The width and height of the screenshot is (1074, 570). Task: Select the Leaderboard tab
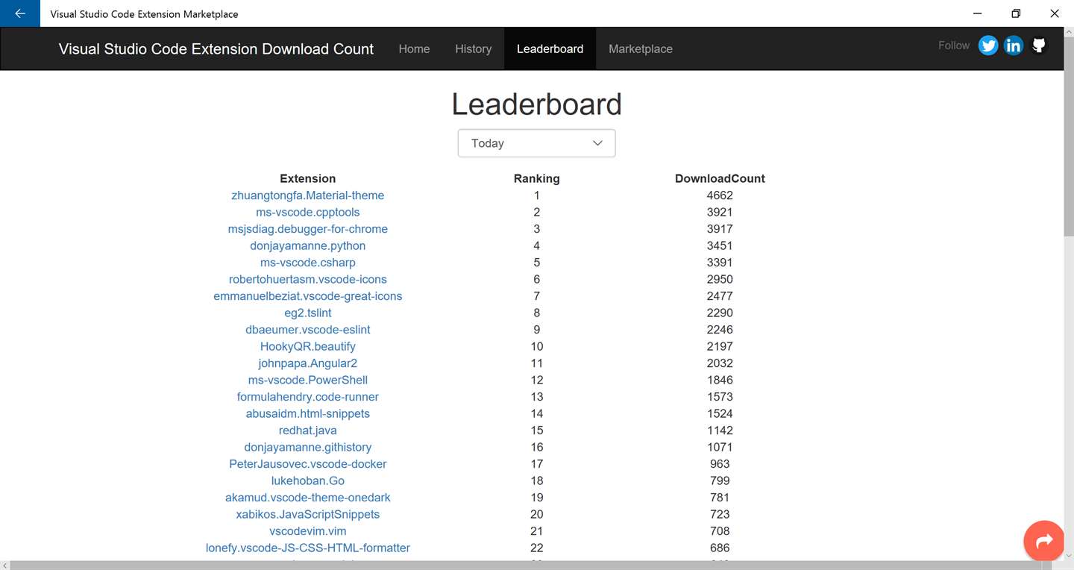550,48
